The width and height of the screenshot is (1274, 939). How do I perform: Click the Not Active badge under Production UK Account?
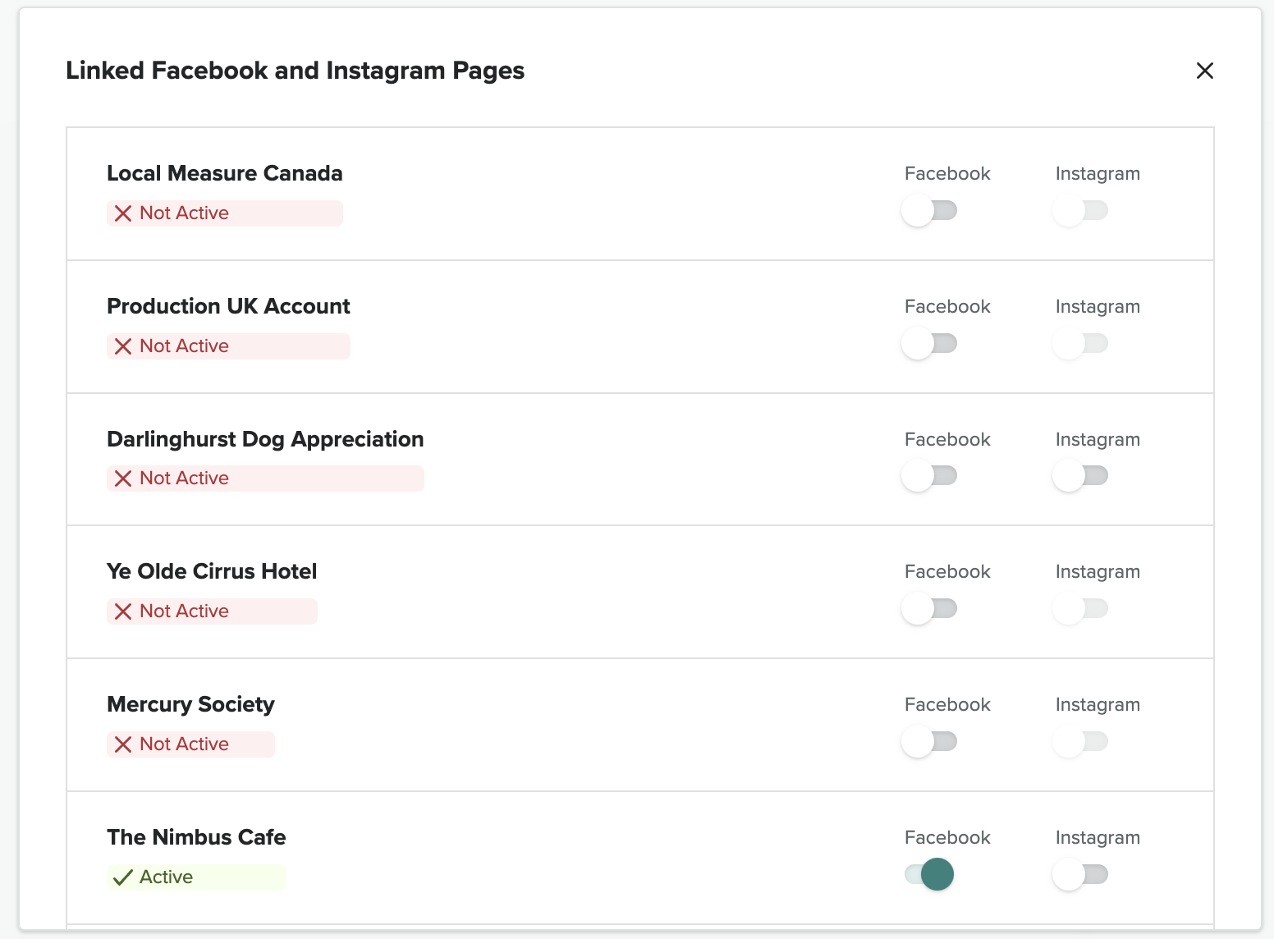(x=228, y=346)
